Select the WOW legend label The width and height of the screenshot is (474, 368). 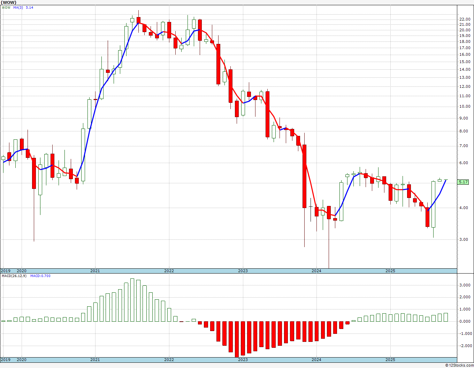[6, 8]
